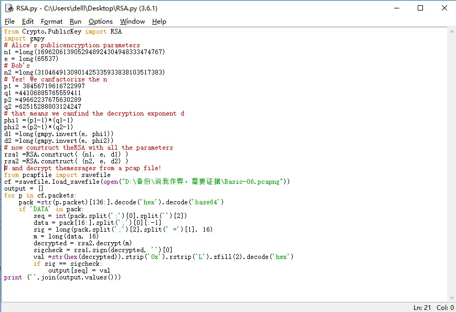The width and height of the screenshot is (456, 312).
Task: Click the 'm = long(data, 16)' line
Action: tap(66, 236)
